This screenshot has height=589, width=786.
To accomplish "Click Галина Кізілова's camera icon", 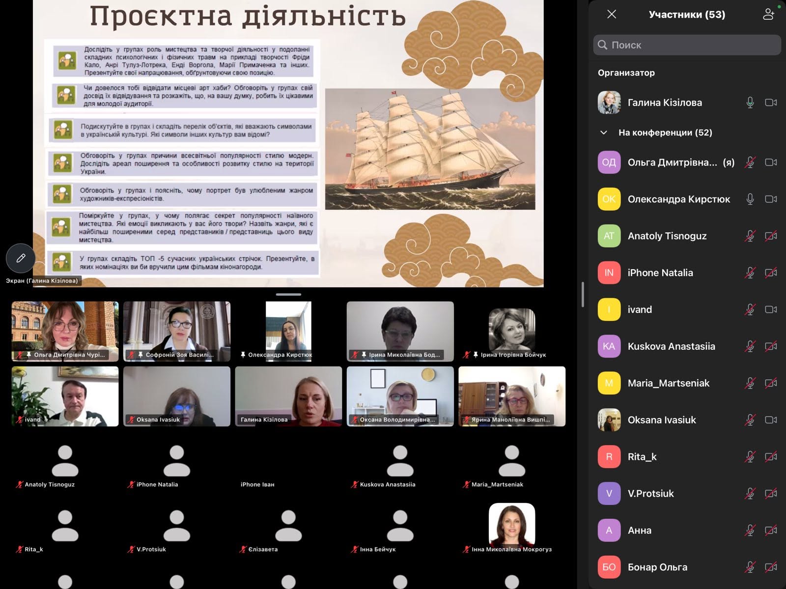I will [x=771, y=103].
